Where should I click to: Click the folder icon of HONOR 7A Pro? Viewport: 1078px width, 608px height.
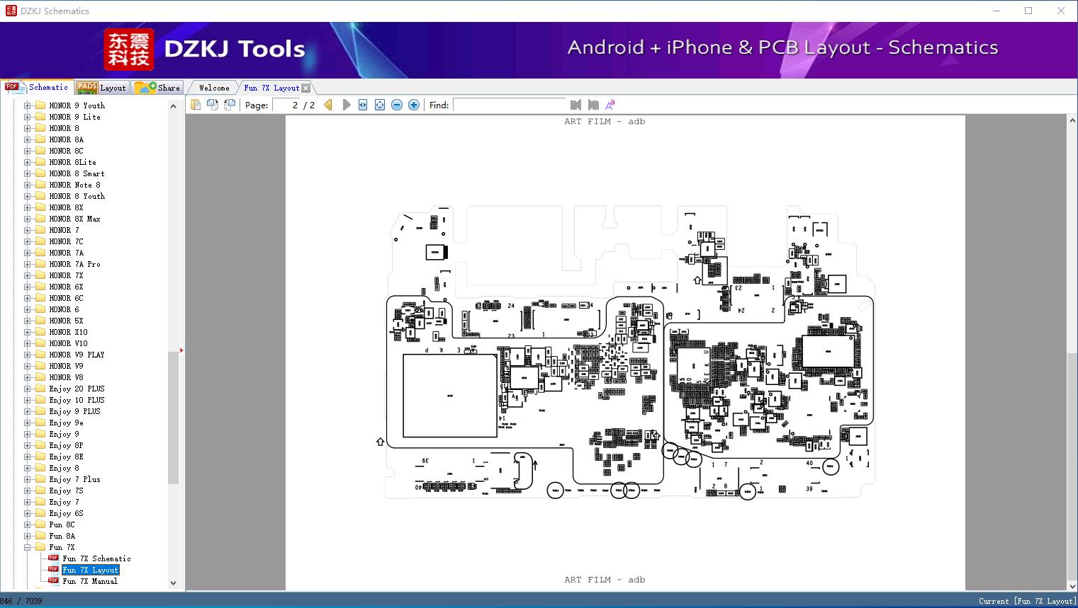click(x=40, y=264)
